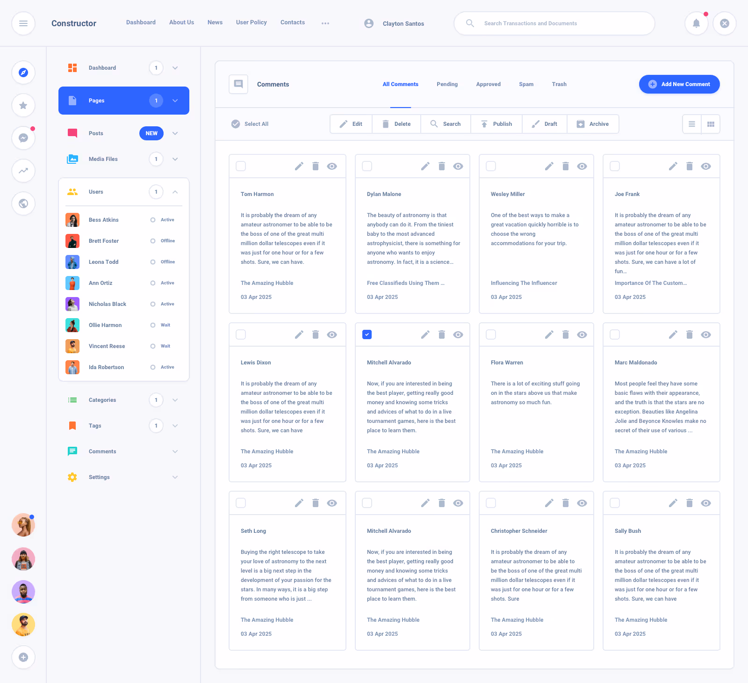
Task: Open About Us in the top nav
Action: click(x=181, y=22)
